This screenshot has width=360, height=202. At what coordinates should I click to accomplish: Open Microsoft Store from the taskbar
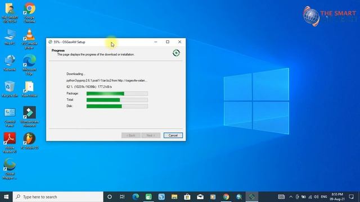click(x=187, y=197)
